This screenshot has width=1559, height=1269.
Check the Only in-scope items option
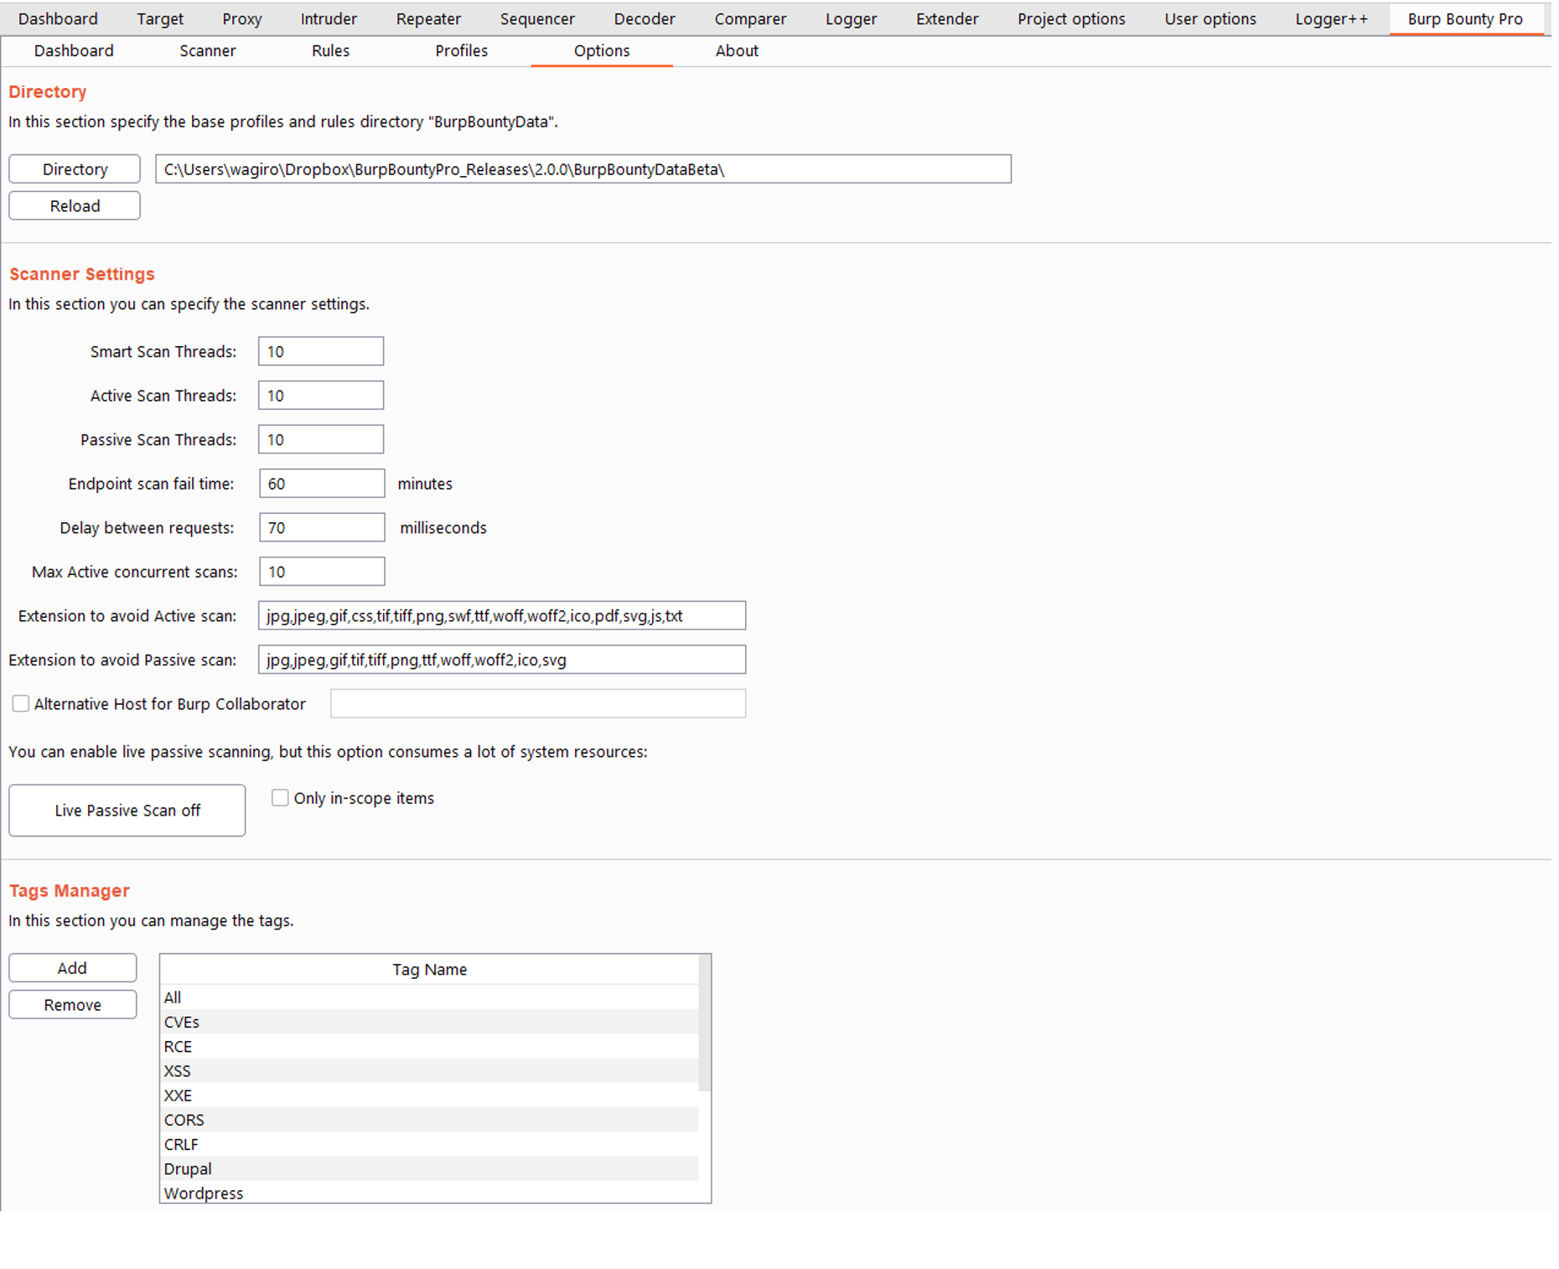(280, 797)
